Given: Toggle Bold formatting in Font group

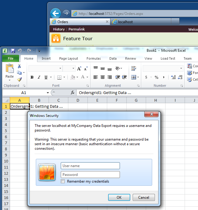Looking at the screenshot, I should (x=32, y=77).
